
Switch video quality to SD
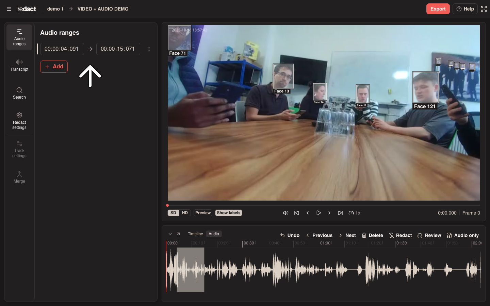click(173, 213)
